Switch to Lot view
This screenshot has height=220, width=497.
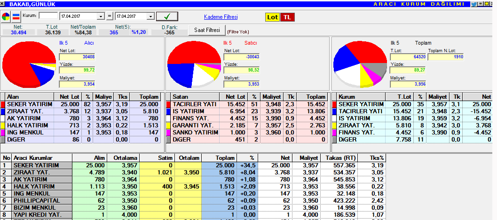272,17
